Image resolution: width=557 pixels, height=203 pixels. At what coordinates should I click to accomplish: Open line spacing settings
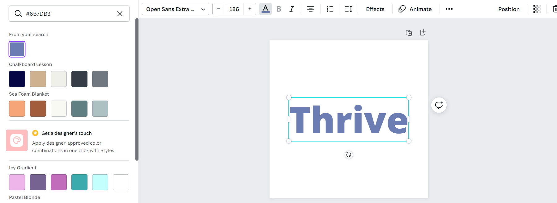[x=348, y=9]
